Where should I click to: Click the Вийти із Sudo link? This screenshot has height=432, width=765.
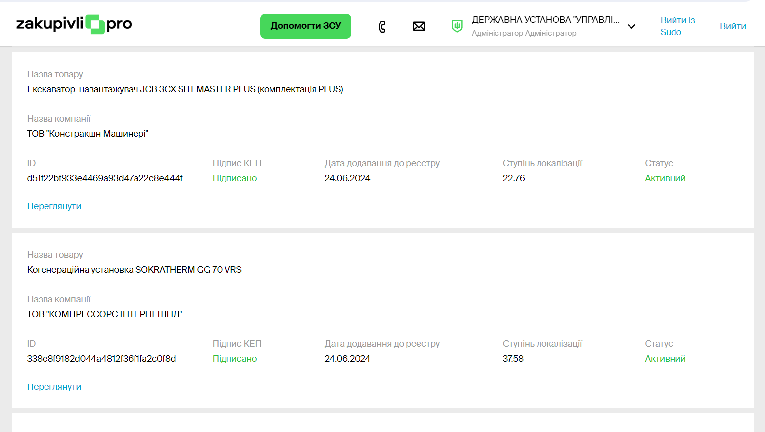pos(677,26)
